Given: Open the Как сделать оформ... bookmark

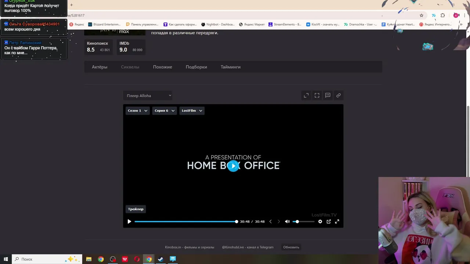Looking at the screenshot, I should tap(180, 25).
